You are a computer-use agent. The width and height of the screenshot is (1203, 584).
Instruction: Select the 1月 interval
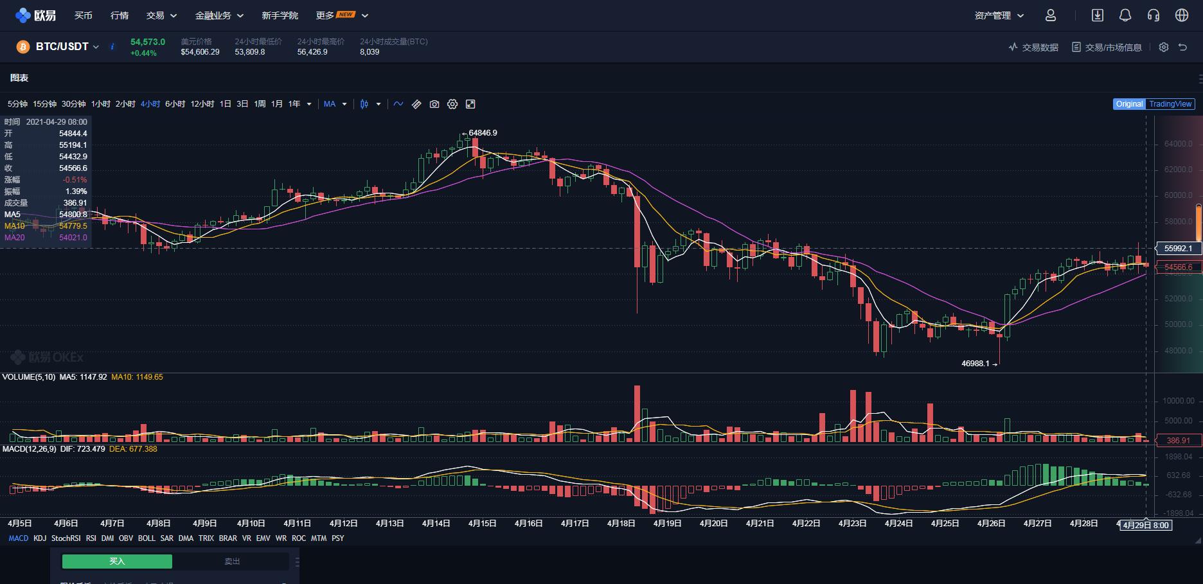(277, 104)
